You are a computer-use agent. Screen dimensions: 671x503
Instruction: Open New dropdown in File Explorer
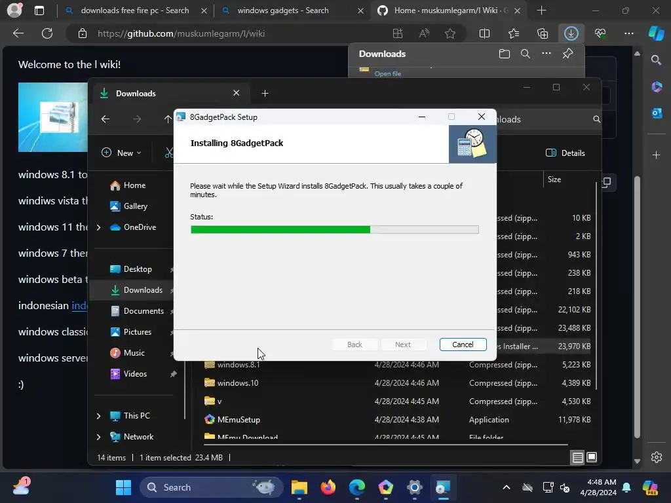tap(121, 153)
